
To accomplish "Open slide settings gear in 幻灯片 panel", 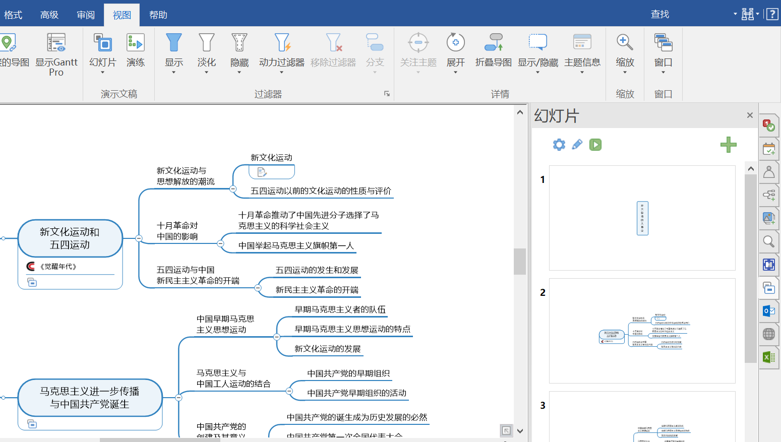I will tap(559, 145).
